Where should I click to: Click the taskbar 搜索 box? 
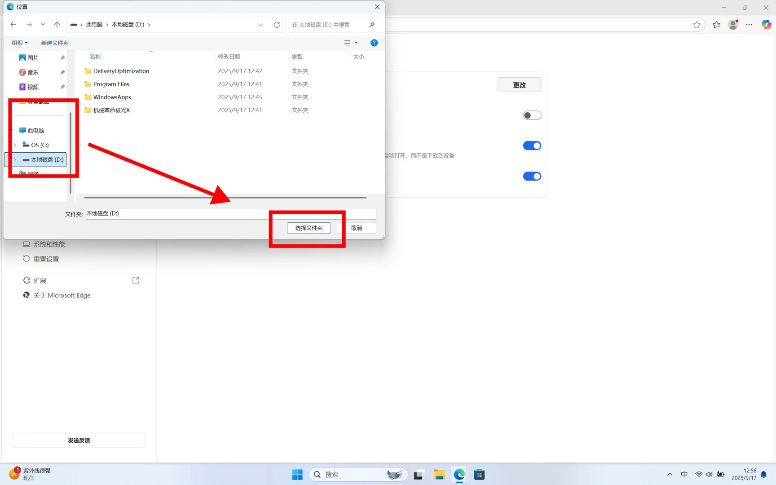[x=358, y=475]
